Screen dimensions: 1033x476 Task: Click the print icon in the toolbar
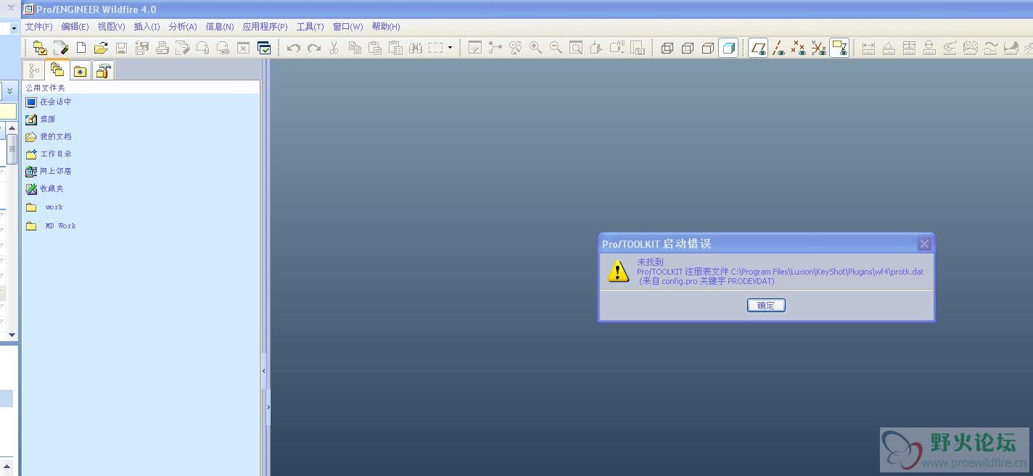pos(162,49)
